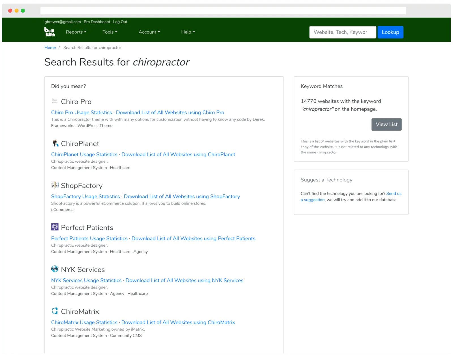
Task: Focus the Website, Tech, Keyword search field
Action: [x=343, y=32]
